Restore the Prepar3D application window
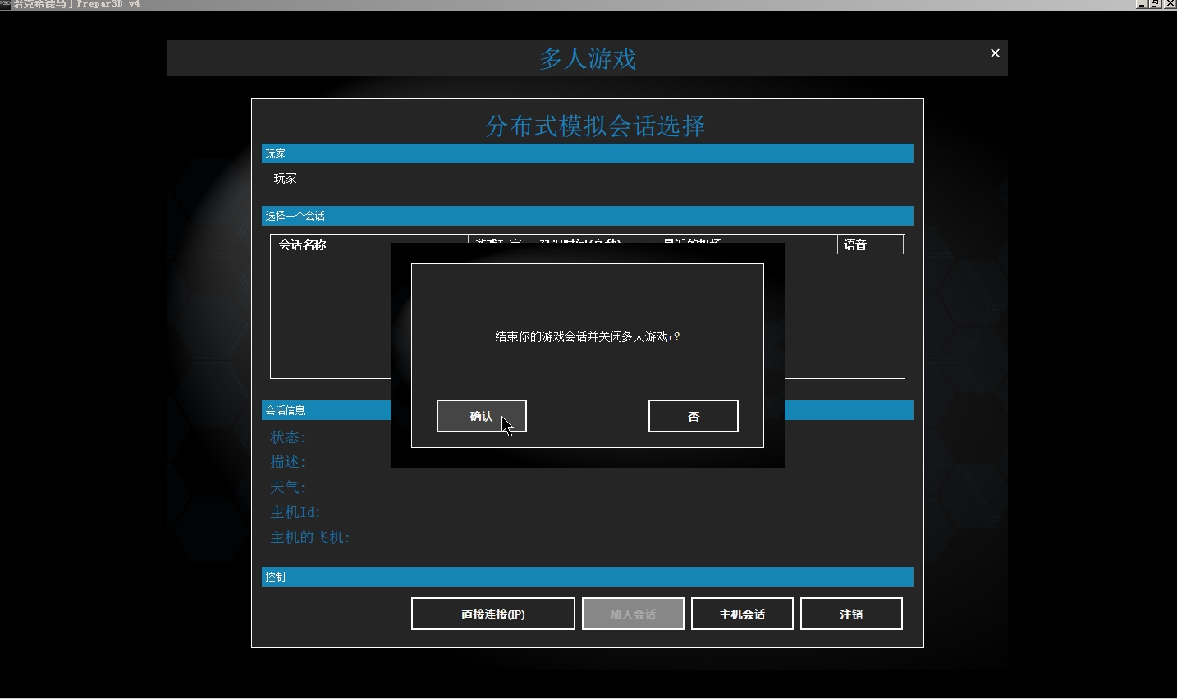This screenshot has height=699, width=1177. coord(1155,4)
